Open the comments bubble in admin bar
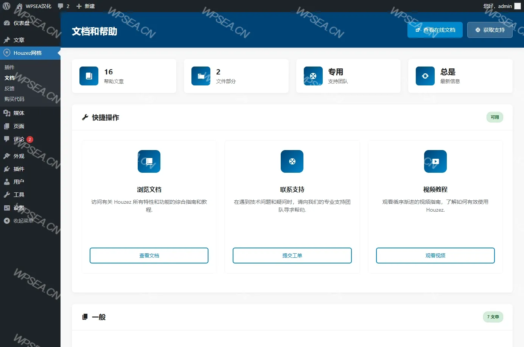The height and width of the screenshot is (347, 524). [x=64, y=6]
